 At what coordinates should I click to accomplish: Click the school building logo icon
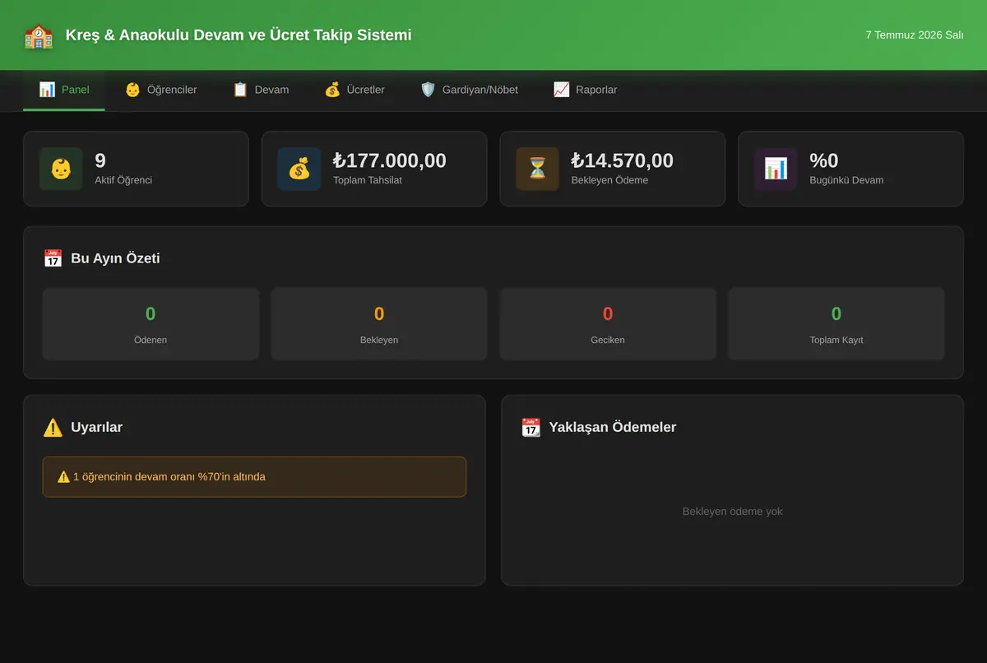(39, 35)
